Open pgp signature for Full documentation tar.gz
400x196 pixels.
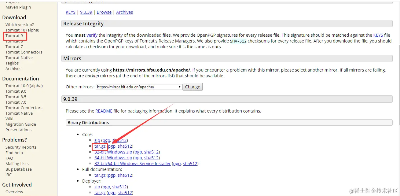(112, 175)
